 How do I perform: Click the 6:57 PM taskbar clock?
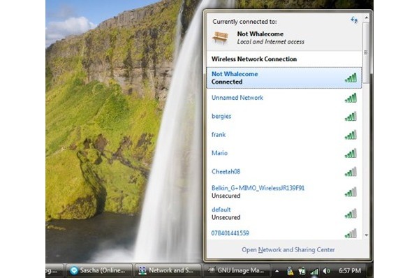point(350,271)
